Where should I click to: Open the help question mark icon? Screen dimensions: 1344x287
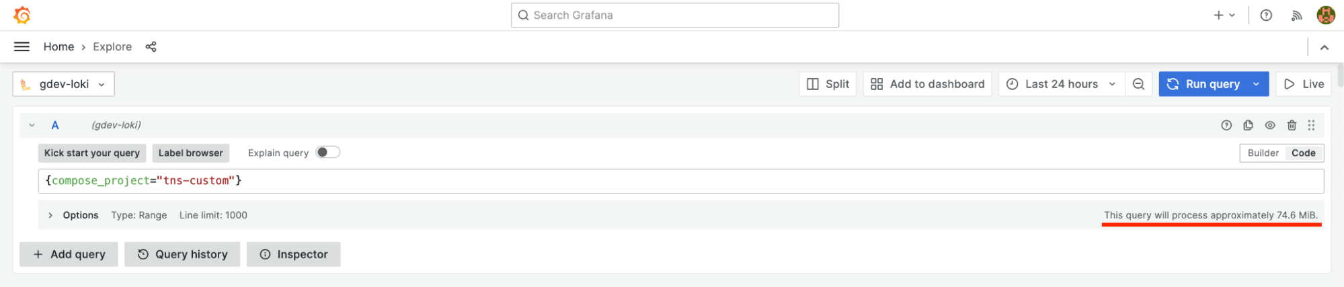click(1266, 15)
